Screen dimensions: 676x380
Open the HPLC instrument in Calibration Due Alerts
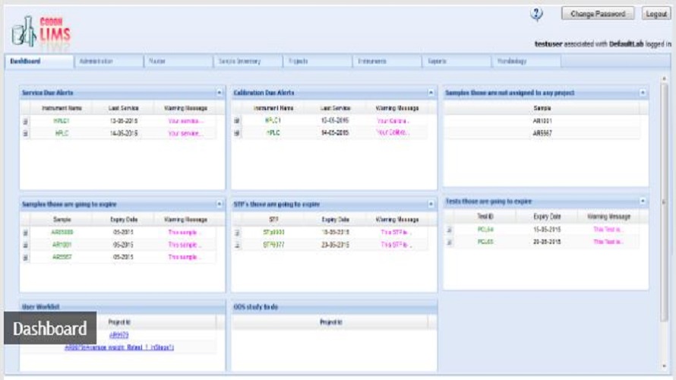273,133
